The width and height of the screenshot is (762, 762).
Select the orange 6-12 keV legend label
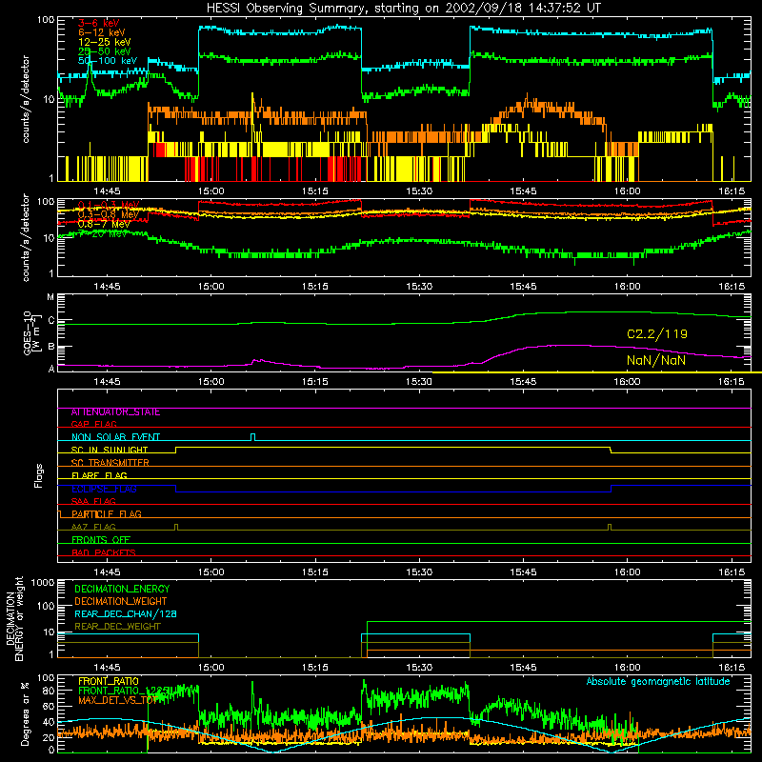(102, 32)
